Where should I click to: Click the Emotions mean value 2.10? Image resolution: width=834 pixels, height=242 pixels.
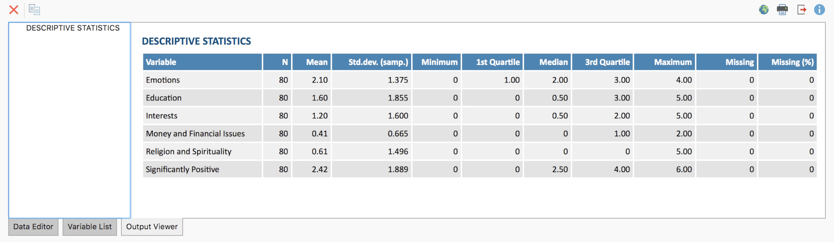point(320,80)
